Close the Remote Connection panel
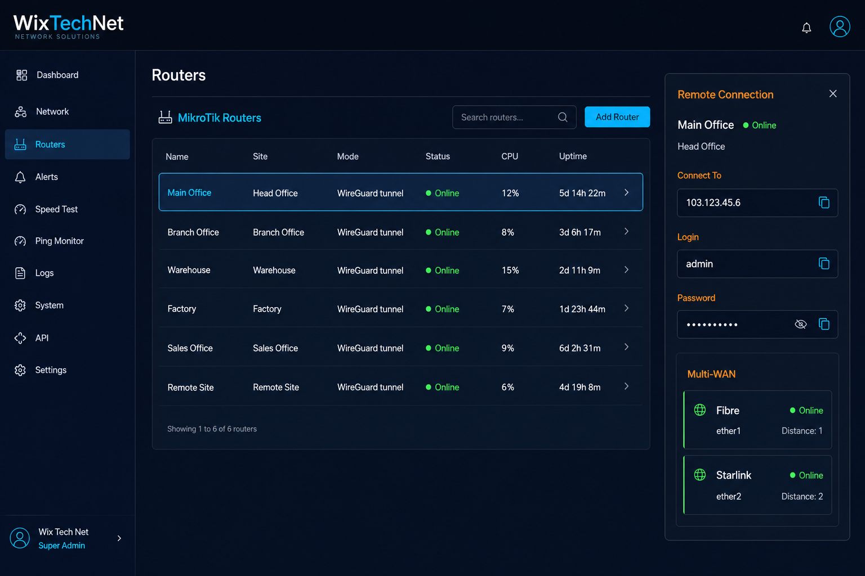Screen dimensions: 865x576 (x=833, y=93)
